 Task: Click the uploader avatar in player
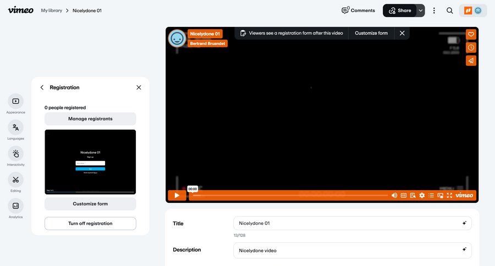[x=177, y=38]
